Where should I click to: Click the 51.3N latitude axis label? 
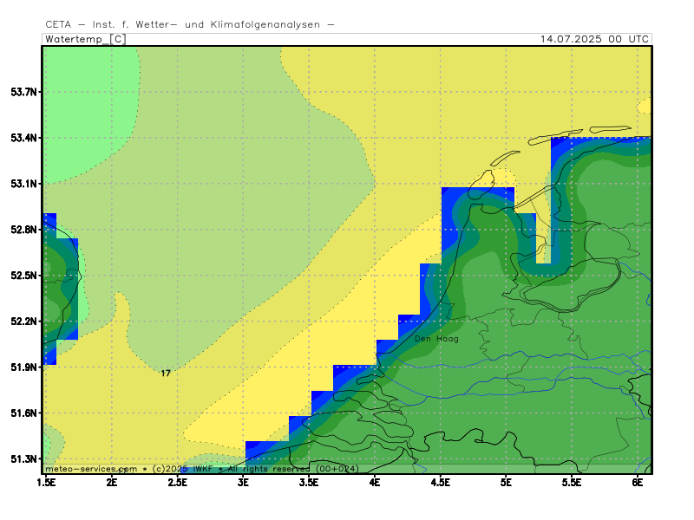tap(24, 459)
